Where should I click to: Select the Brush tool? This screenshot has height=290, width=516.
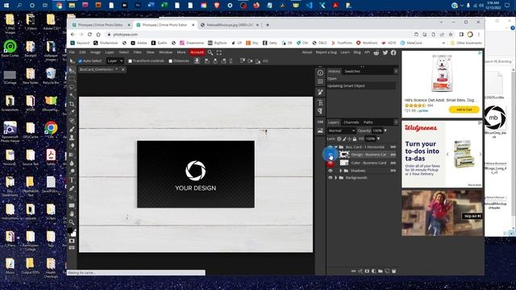click(72, 130)
